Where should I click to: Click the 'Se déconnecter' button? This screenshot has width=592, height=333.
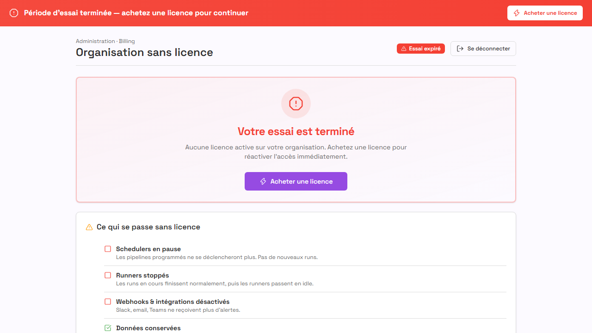tap(483, 49)
